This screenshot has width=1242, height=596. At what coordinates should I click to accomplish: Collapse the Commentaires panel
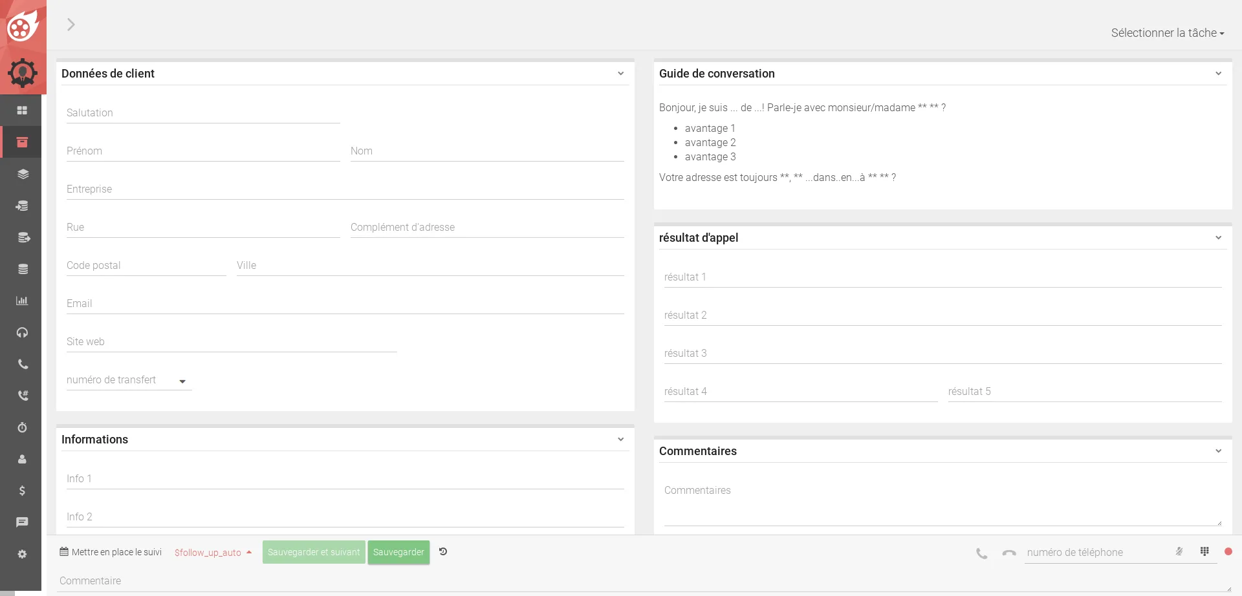[x=1219, y=451]
